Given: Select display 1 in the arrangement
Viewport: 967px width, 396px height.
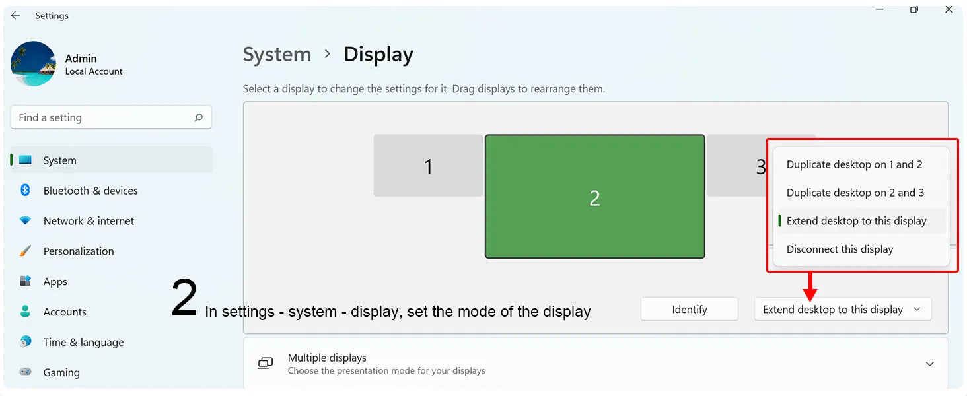Looking at the screenshot, I should click(x=428, y=166).
